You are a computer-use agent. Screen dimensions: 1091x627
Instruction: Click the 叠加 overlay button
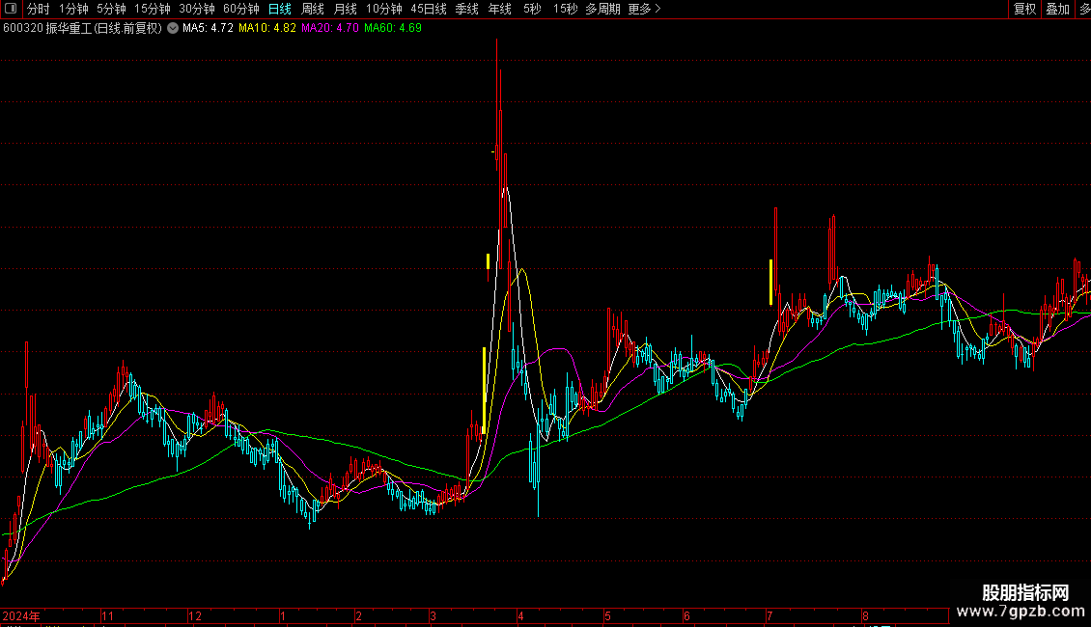(1057, 9)
